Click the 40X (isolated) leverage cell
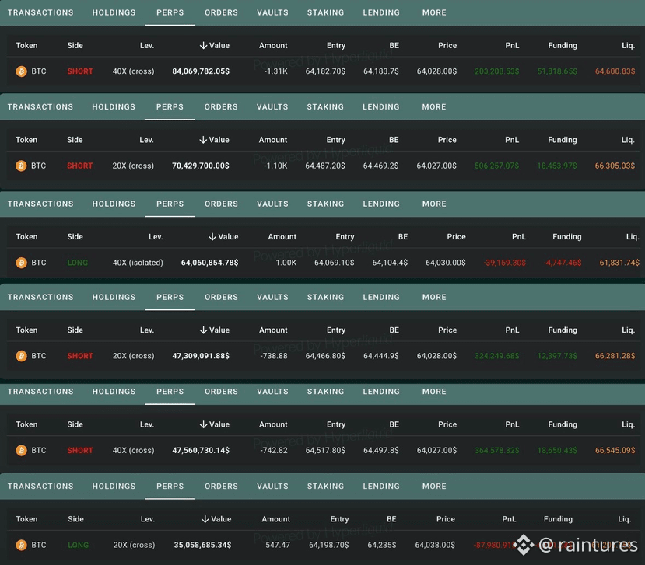 click(x=138, y=263)
